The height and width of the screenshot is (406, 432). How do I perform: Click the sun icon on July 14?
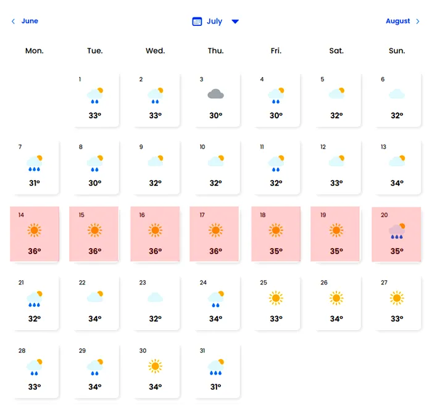[x=34, y=231]
